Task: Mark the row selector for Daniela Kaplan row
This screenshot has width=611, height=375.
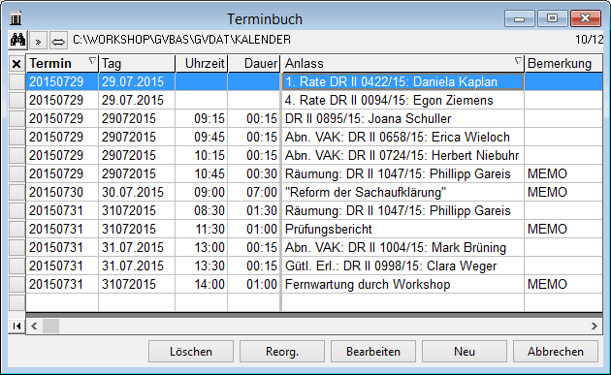Action: pos(16,81)
